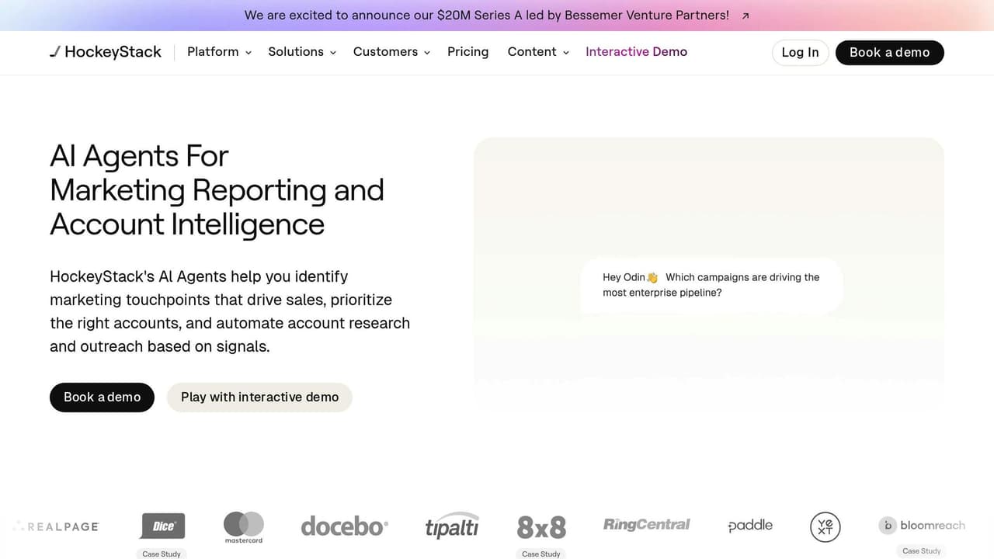The image size is (994, 559).
Task: Click the arrow icon in announcement banner
Action: coord(745,16)
